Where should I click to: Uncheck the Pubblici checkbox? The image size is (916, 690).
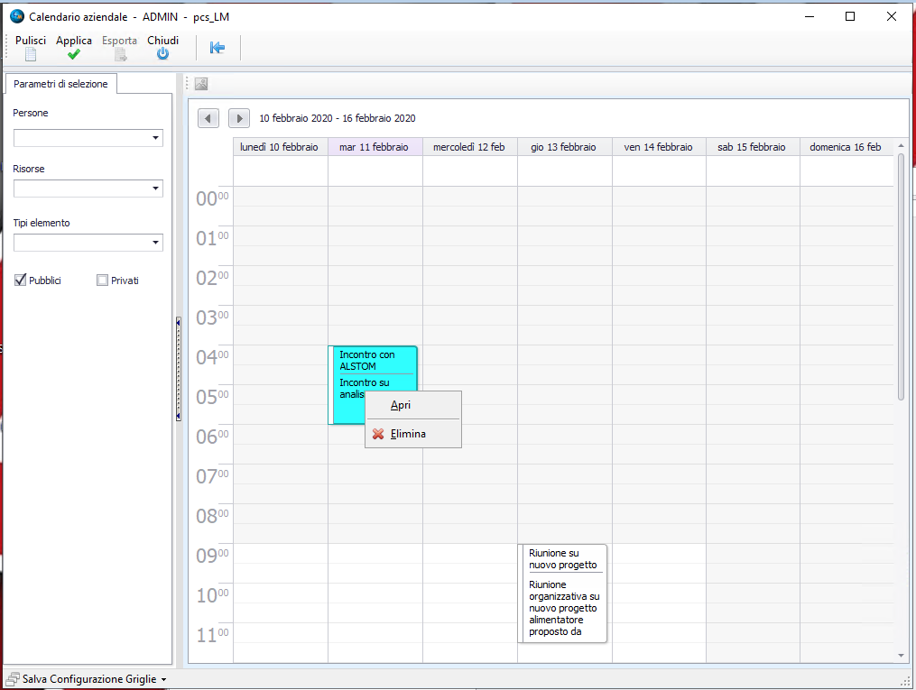pos(21,281)
